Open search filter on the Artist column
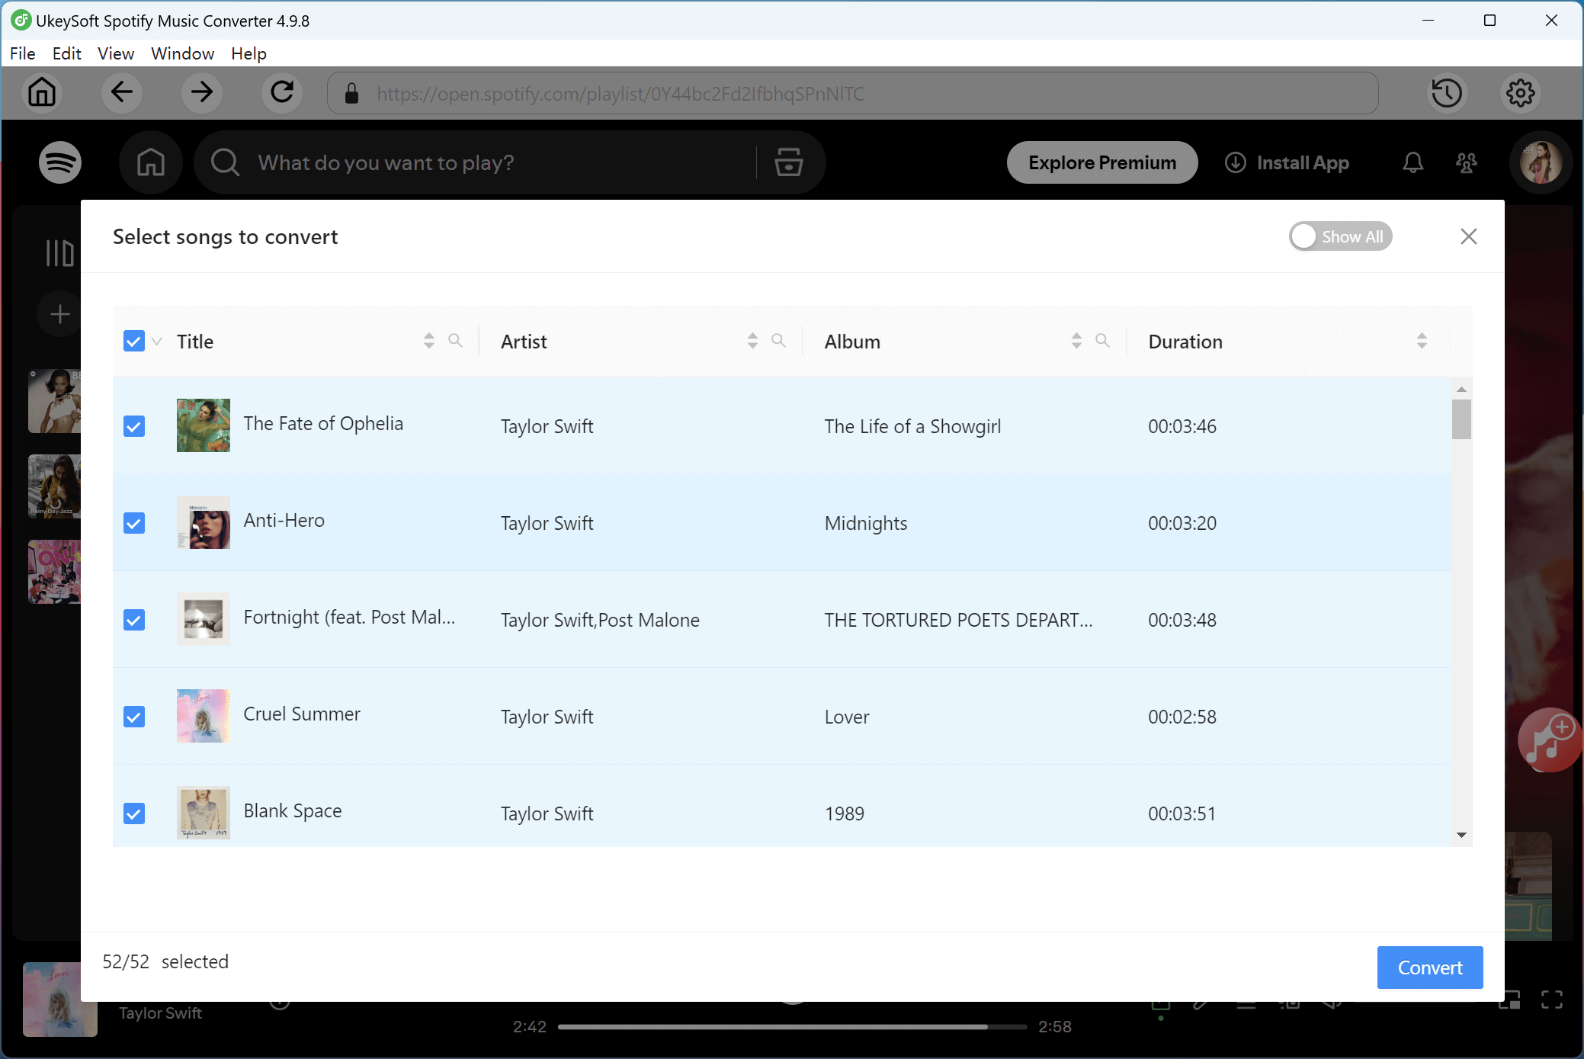The width and height of the screenshot is (1584, 1059). [779, 342]
